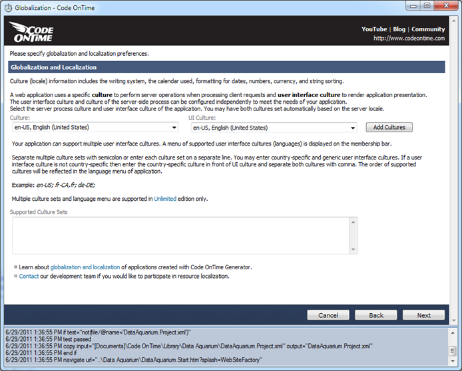The height and width of the screenshot is (371, 462).
Task: Open the Unlimited edition link
Action: 165,199
